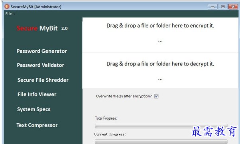Click the encrypt drag & drop area
The height and width of the screenshot is (144, 240).
[x=160, y=35]
